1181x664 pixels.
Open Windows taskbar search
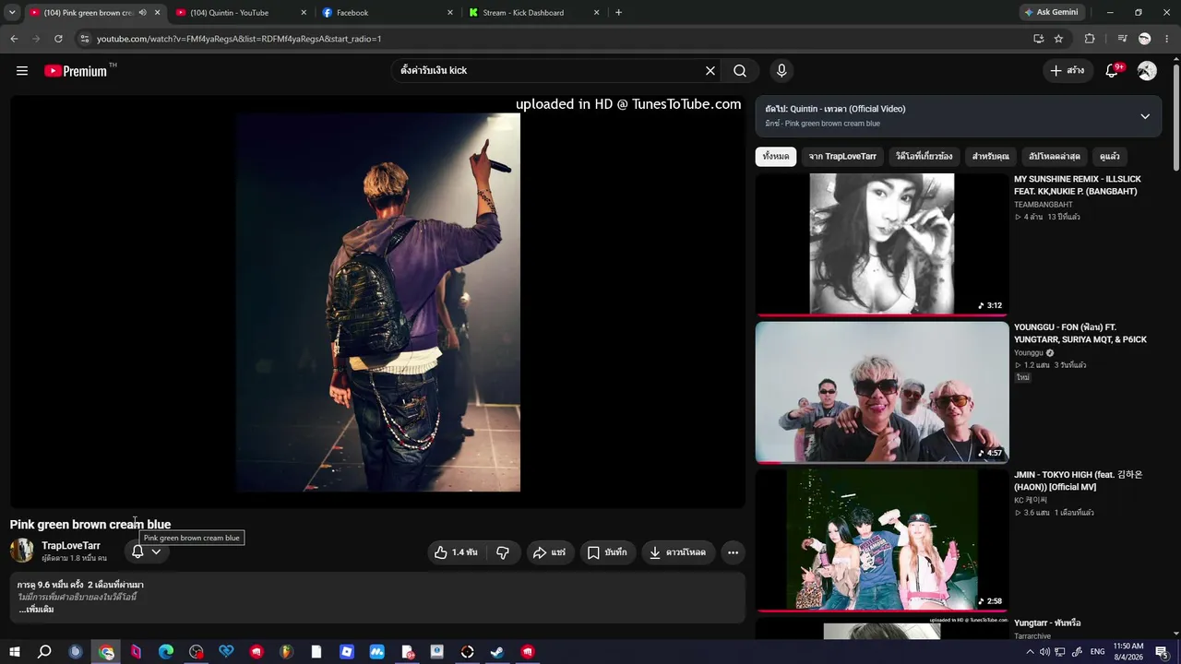(x=44, y=652)
